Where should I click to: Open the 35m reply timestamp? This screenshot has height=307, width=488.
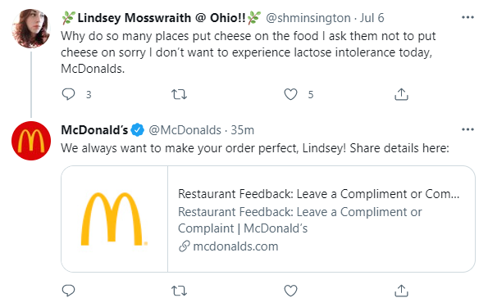coord(242,130)
